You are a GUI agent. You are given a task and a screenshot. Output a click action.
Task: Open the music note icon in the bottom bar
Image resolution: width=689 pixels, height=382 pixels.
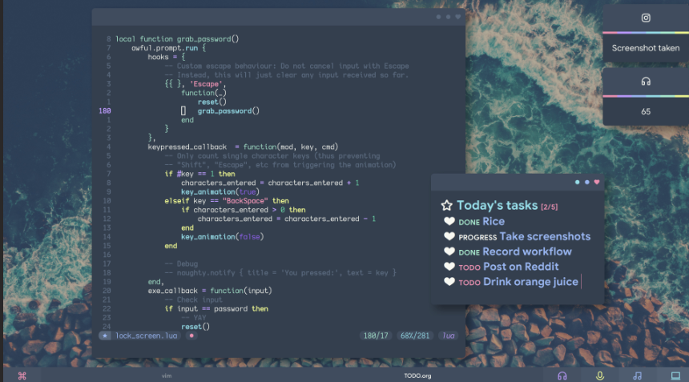(637, 376)
